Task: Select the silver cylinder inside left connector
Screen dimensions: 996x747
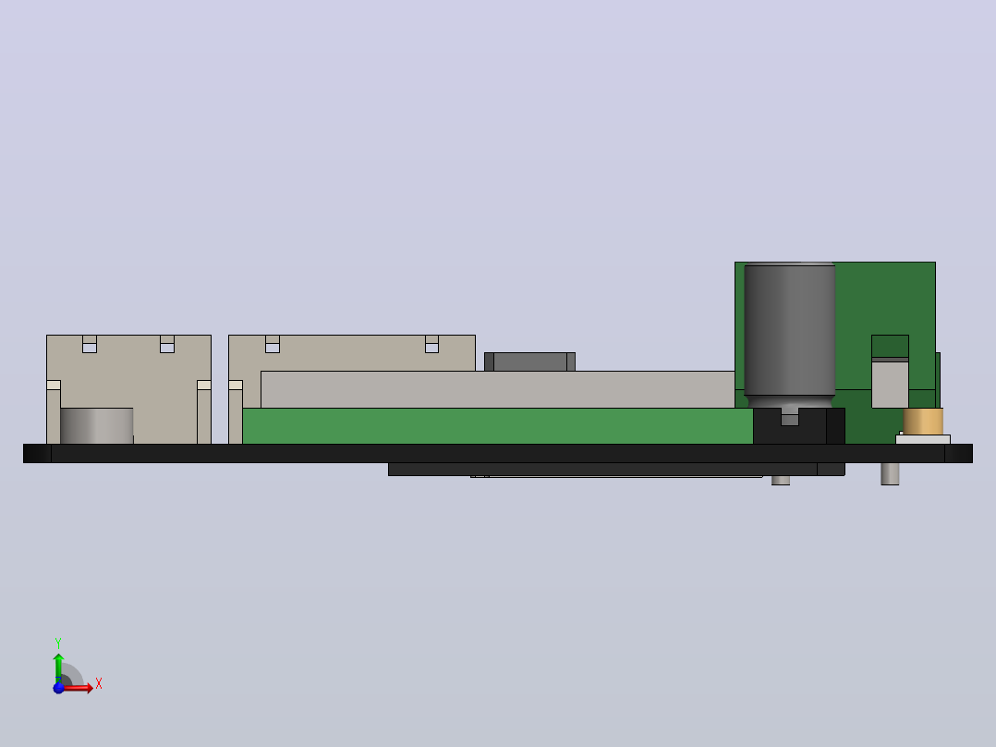Action: click(96, 426)
